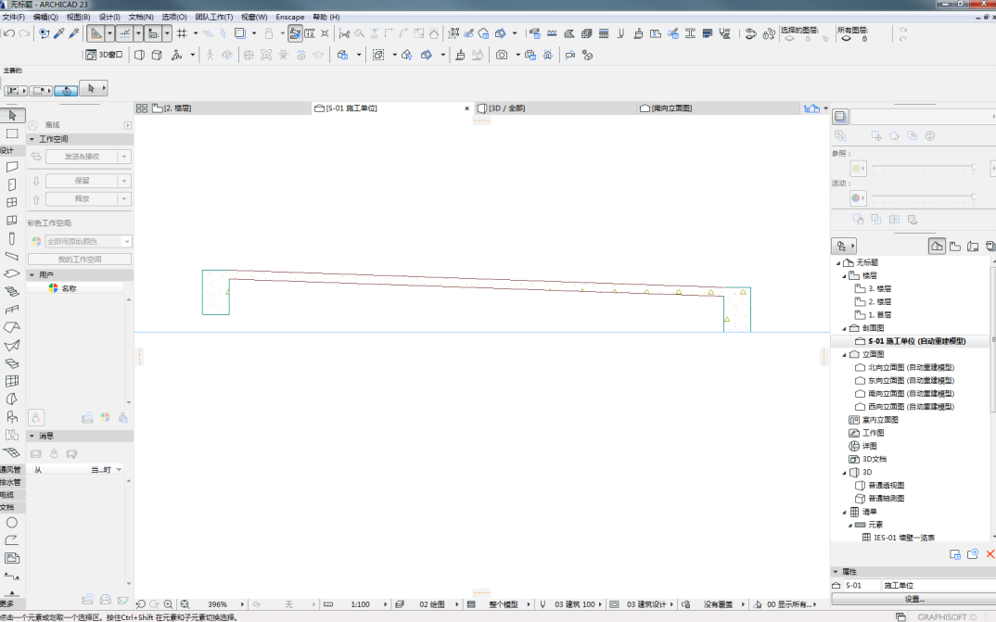The width and height of the screenshot is (996, 622).
Task: Toggle the grid display button
Action: click(182, 33)
